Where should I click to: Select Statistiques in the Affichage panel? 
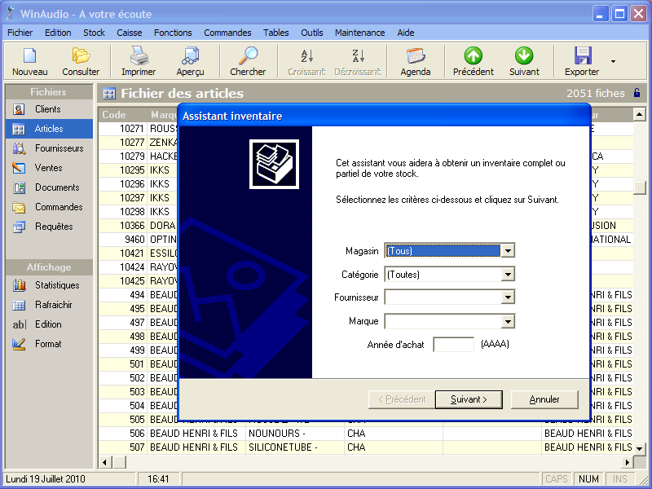(56, 285)
